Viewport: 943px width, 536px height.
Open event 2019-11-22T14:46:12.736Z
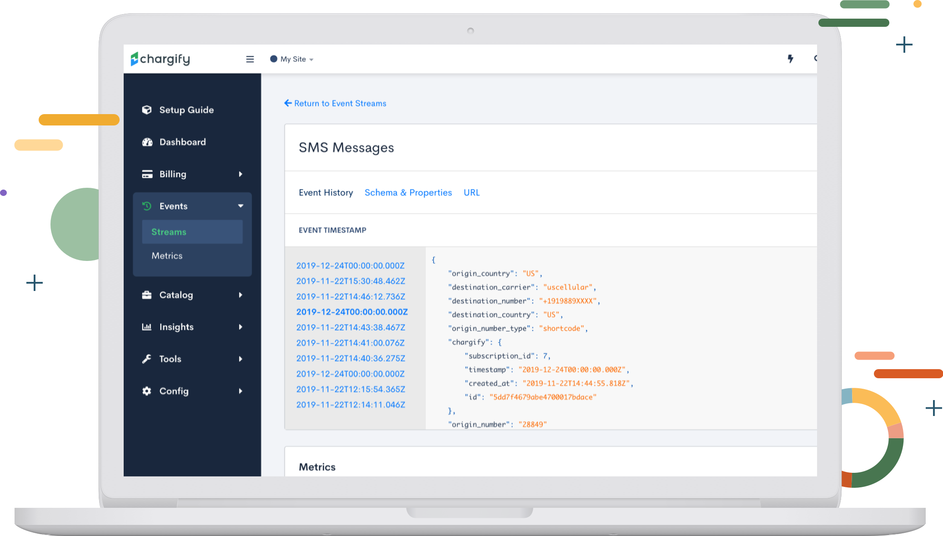(x=351, y=296)
